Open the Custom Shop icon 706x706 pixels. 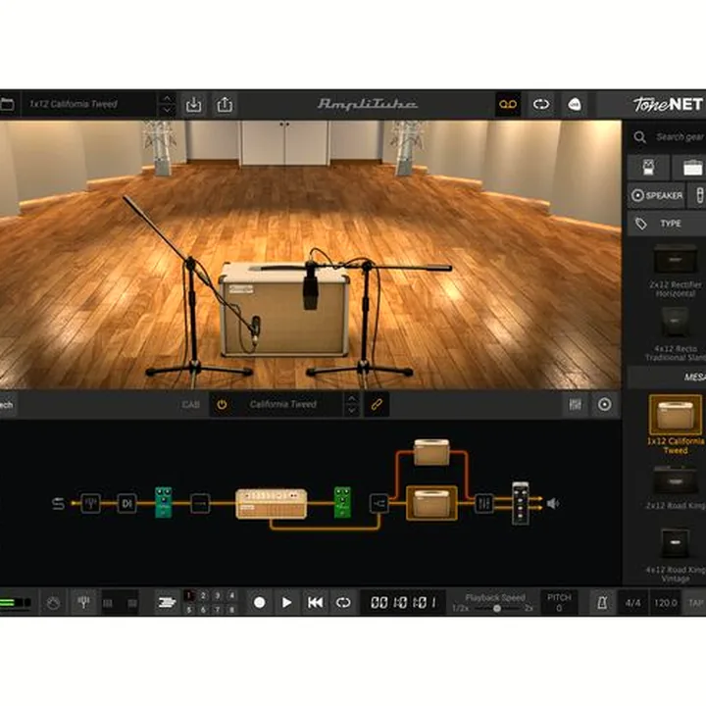(574, 105)
